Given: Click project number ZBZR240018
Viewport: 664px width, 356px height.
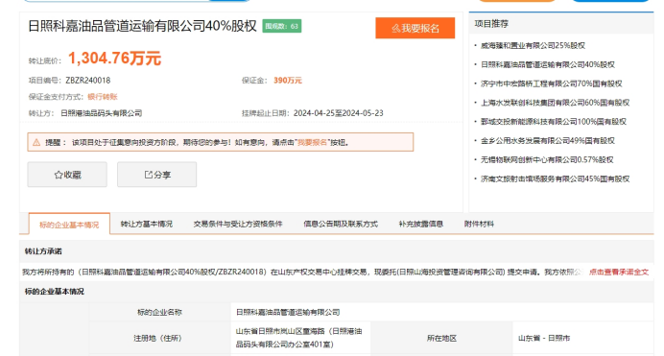Looking at the screenshot, I should (x=88, y=80).
